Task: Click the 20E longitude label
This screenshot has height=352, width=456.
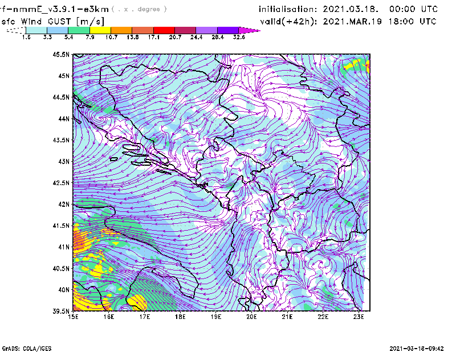Action: (251, 317)
